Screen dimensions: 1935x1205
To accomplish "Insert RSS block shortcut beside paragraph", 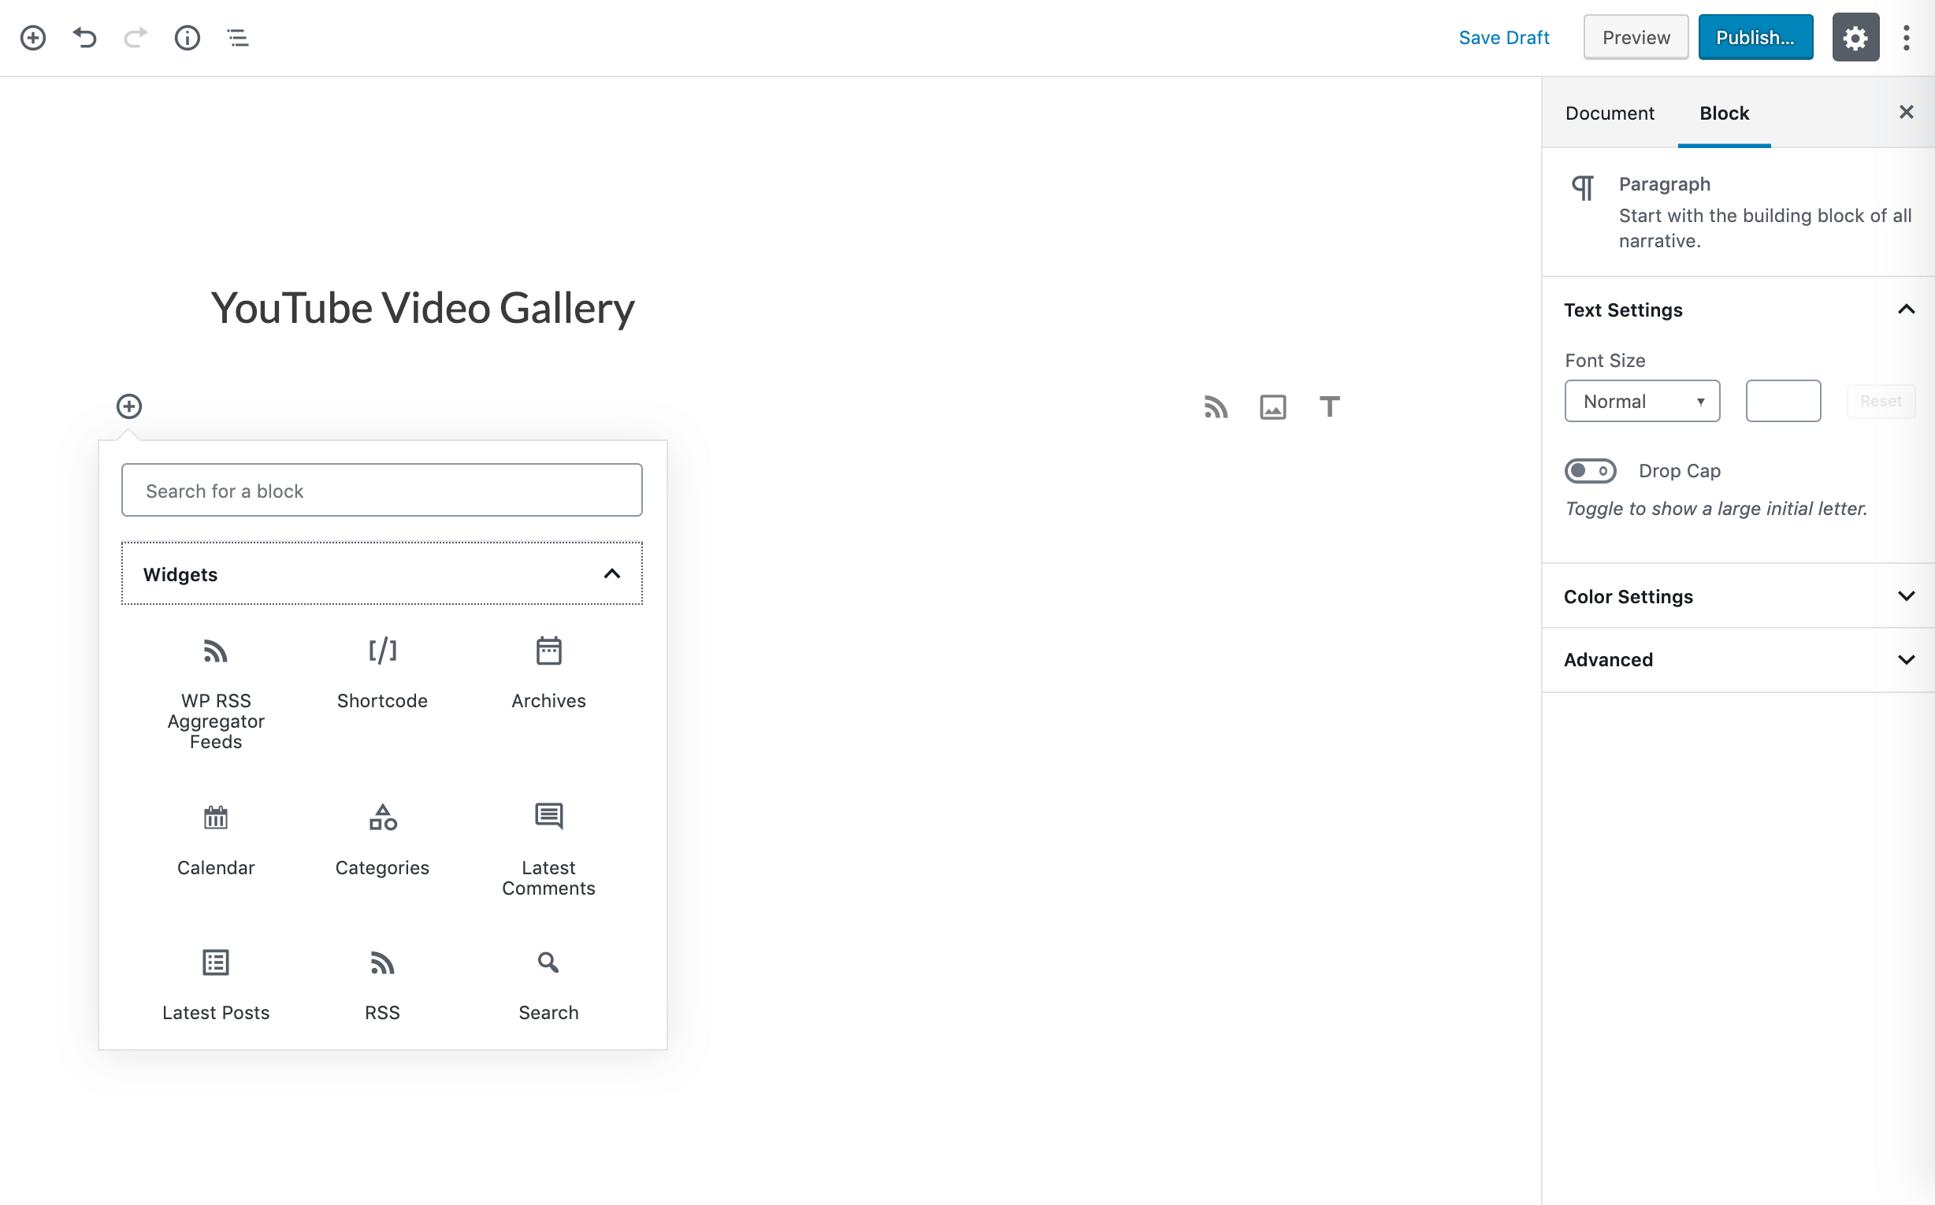I will (x=1216, y=407).
